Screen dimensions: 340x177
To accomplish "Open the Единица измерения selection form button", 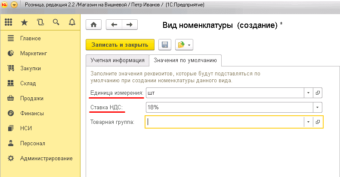I will pyautogui.click(x=318, y=93).
